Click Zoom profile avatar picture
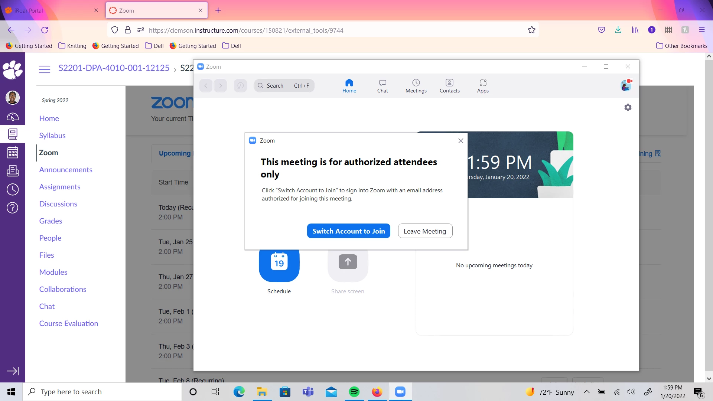The width and height of the screenshot is (713, 401). click(x=626, y=86)
